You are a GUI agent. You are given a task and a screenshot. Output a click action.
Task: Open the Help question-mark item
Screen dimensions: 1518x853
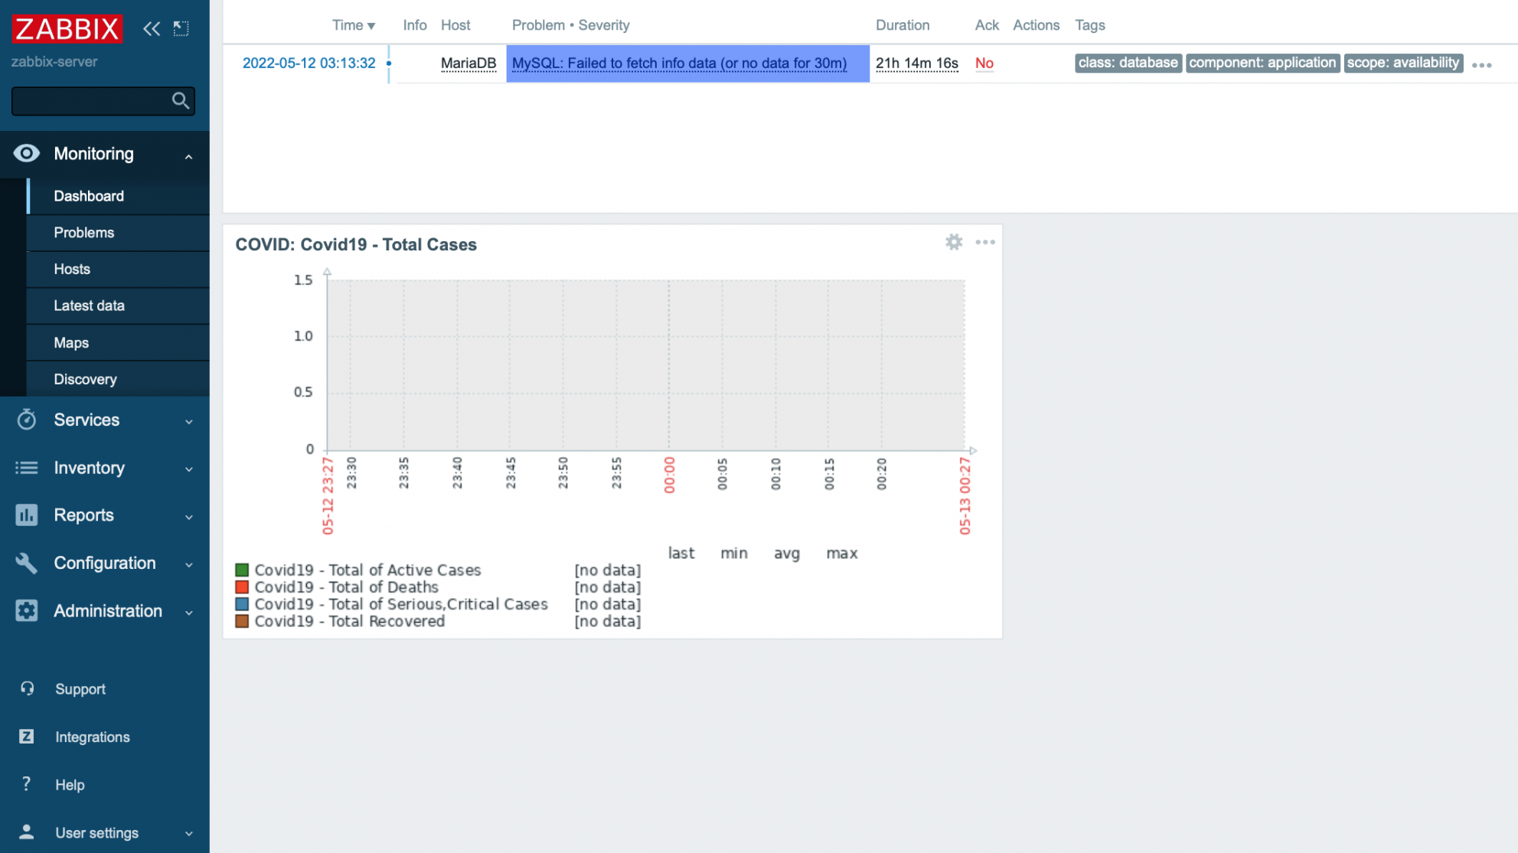pyautogui.click(x=69, y=785)
